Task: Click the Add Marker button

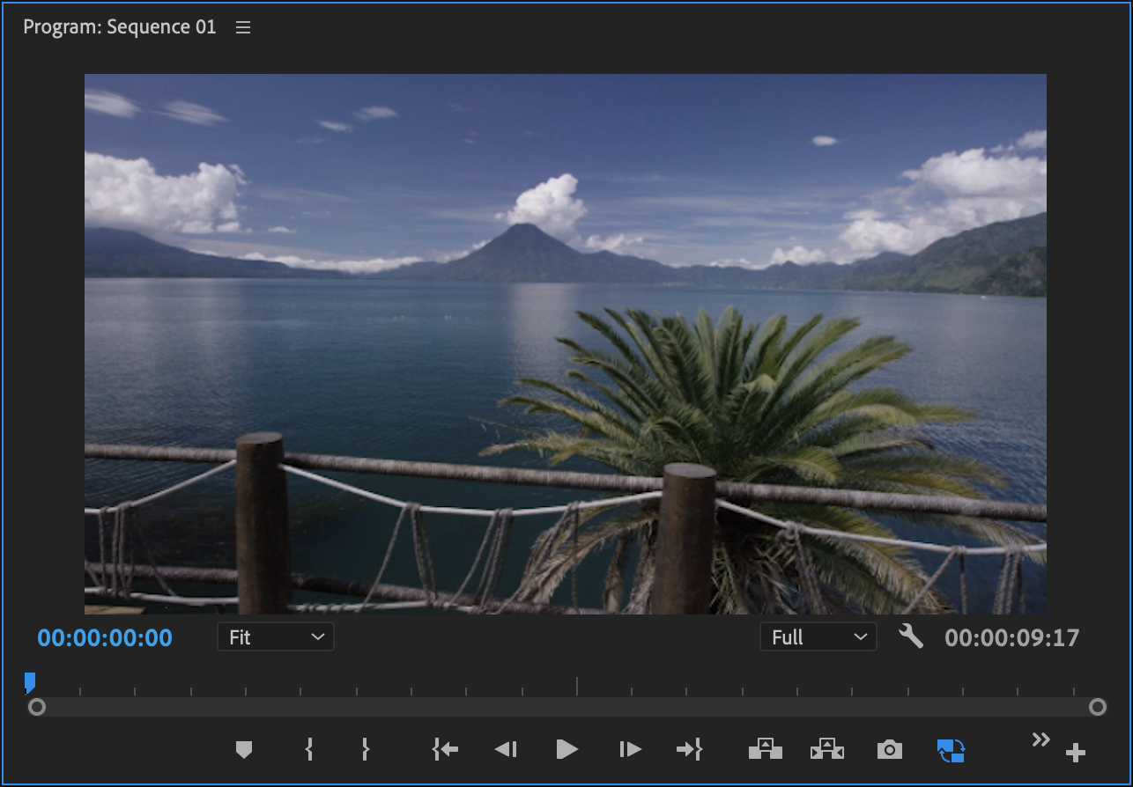Action: tap(244, 749)
